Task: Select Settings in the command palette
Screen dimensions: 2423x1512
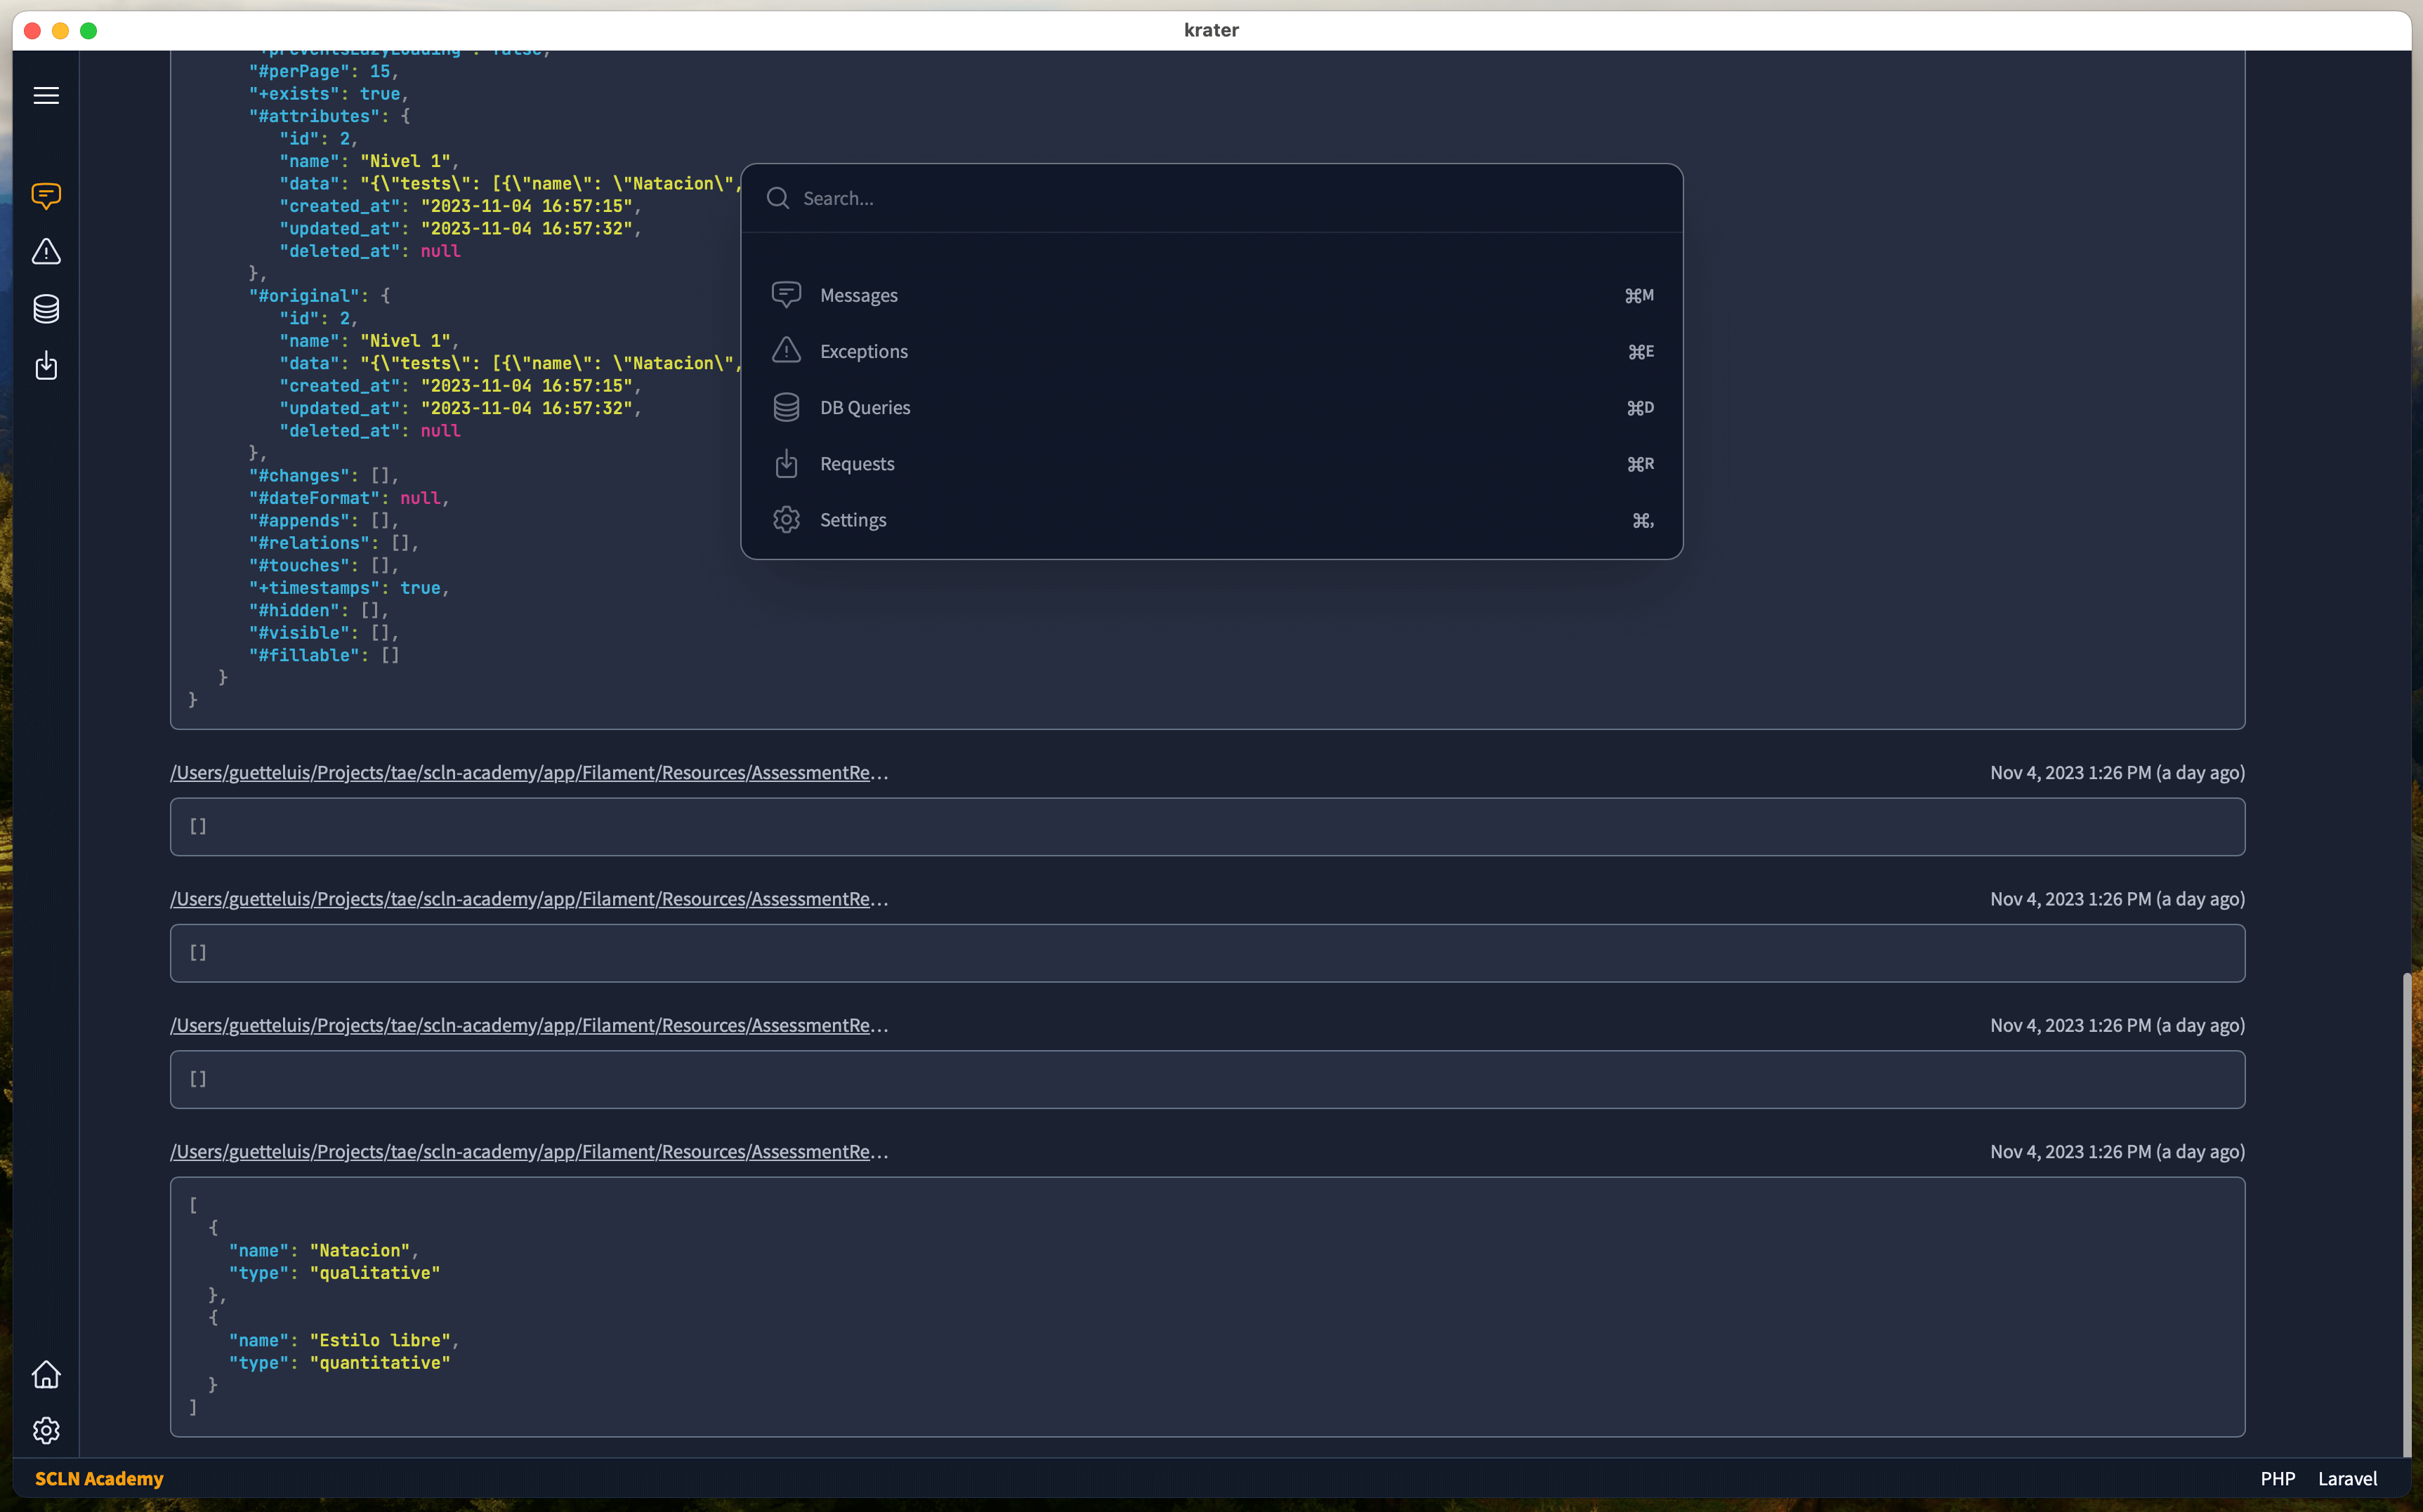Action: pyautogui.click(x=1211, y=519)
